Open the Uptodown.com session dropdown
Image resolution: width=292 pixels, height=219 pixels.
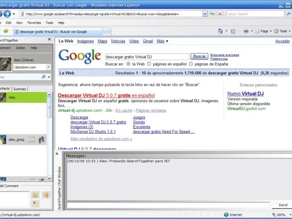(x=48, y=67)
